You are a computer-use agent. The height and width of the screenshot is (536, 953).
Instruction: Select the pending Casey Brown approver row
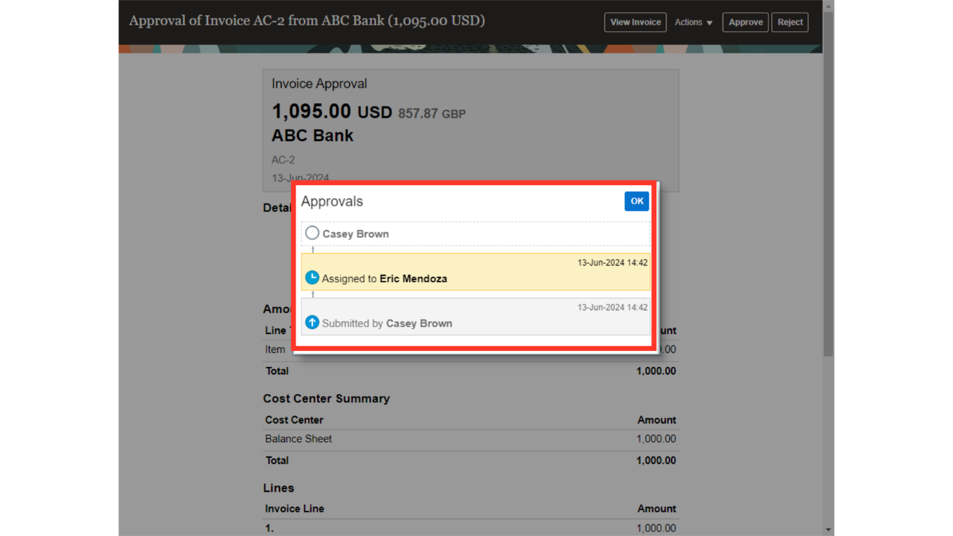[476, 234]
